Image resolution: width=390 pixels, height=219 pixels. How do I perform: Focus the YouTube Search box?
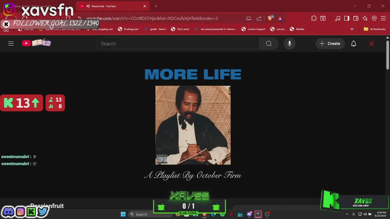[x=178, y=43]
